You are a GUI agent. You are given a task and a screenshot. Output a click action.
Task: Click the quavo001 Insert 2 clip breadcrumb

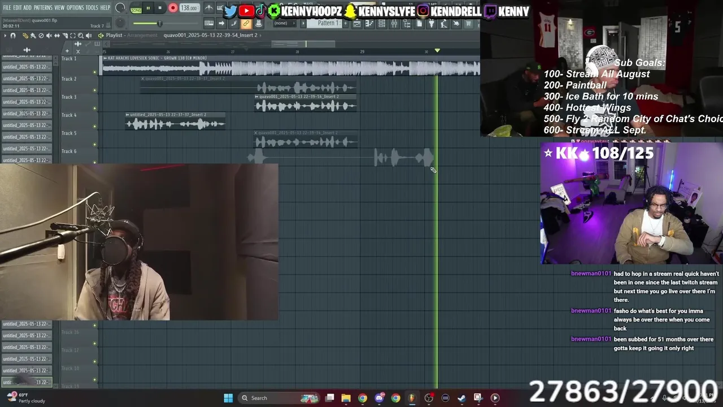click(x=210, y=36)
